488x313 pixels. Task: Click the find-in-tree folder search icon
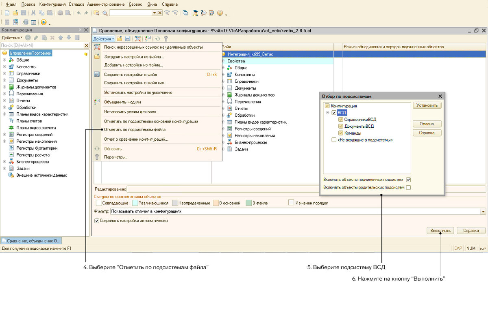(x=96, y=13)
